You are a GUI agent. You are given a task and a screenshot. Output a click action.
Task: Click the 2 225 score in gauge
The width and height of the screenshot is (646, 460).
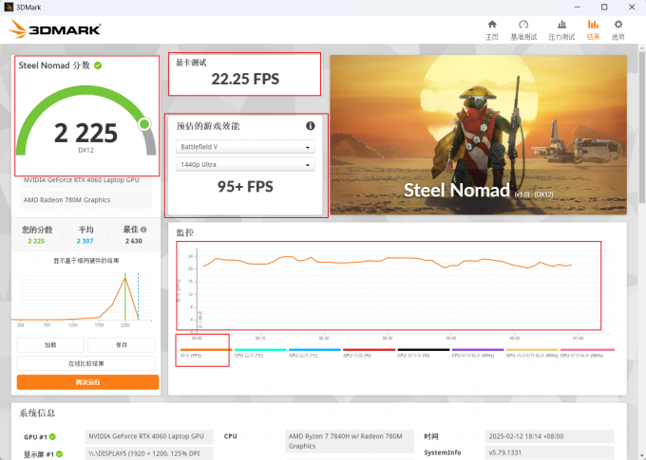[x=85, y=134]
